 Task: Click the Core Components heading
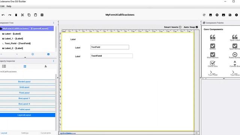coord(213,29)
